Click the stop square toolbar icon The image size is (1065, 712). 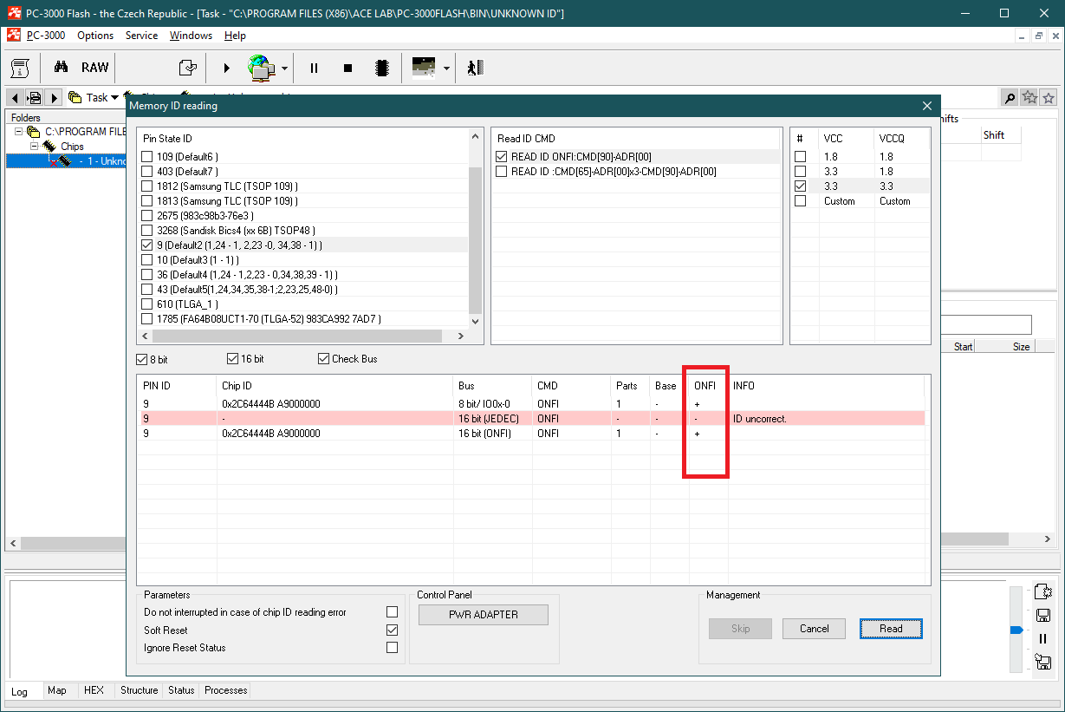(x=347, y=68)
